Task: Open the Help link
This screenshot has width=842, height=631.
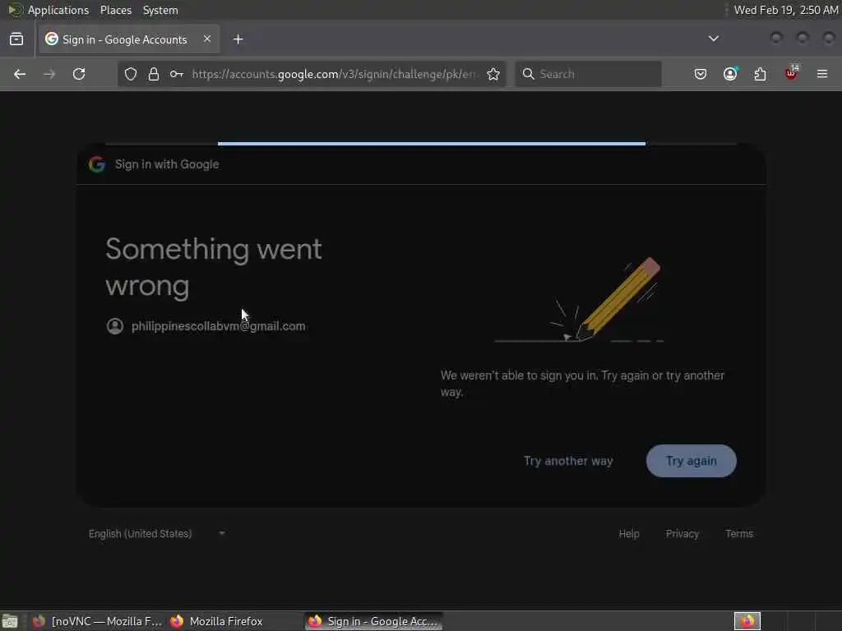Action: click(x=629, y=534)
